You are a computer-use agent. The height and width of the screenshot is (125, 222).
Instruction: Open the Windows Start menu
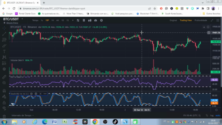pyautogui.click(x=4, y=122)
